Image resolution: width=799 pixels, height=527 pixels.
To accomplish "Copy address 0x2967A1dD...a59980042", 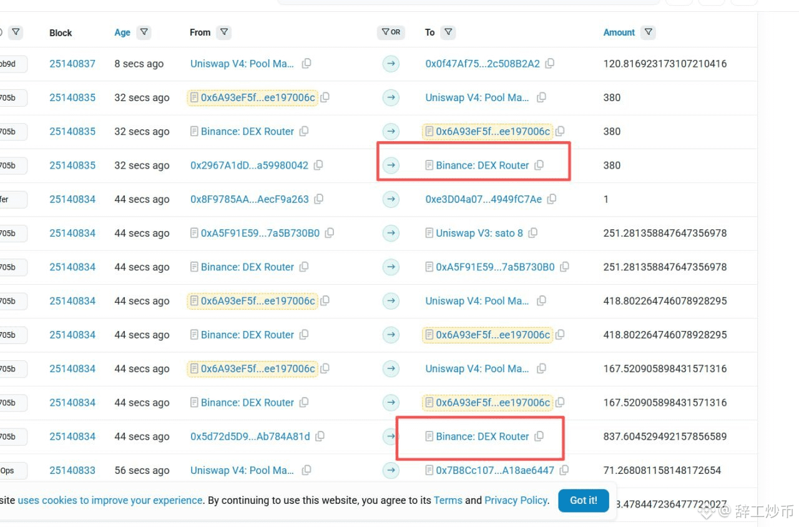I will click(318, 165).
